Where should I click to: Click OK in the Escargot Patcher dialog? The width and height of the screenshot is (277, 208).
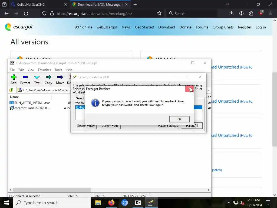179,119
